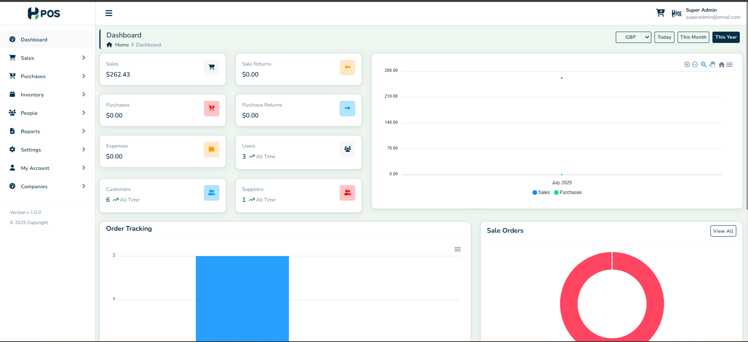
Task: Activate selection zoom magnifier on chart
Action: pos(704,64)
